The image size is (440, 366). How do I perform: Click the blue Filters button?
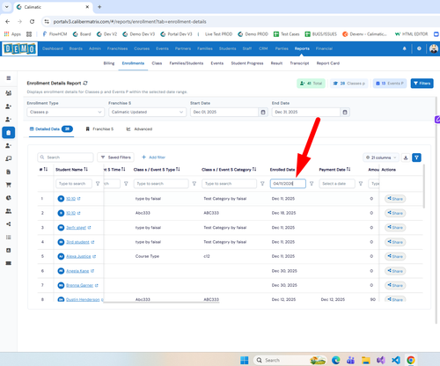pos(422,84)
